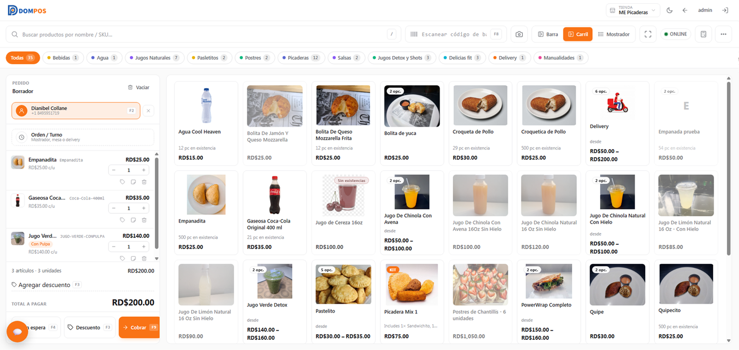739x350 pixels.
Task: Tag icon on Gaseosa Coca-Cola line
Action: point(122,220)
